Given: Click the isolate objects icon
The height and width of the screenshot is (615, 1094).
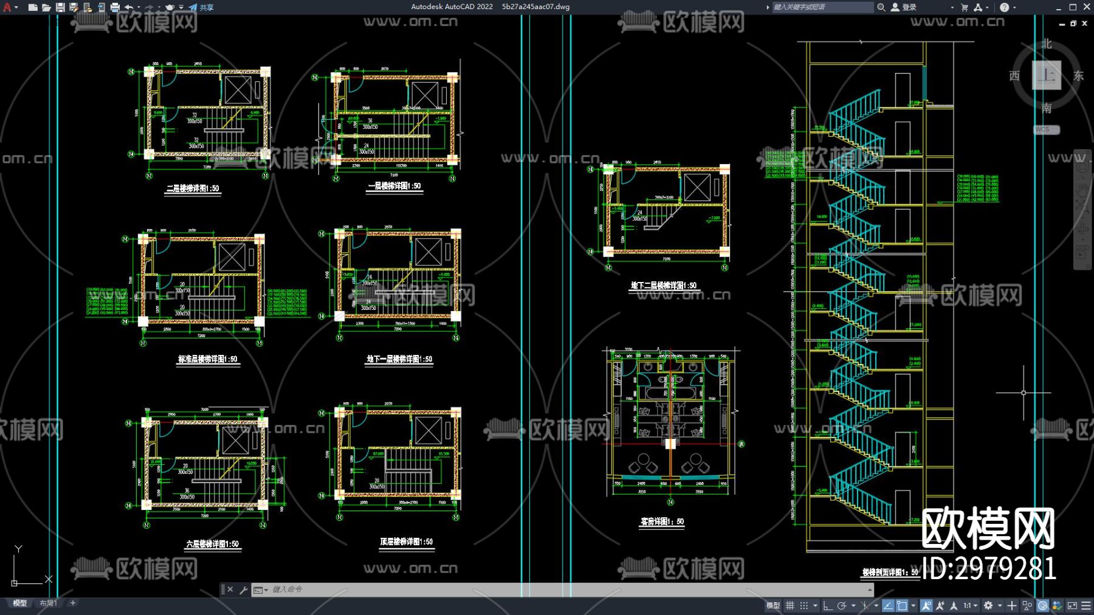Looking at the screenshot, I should click(1027, 605).
